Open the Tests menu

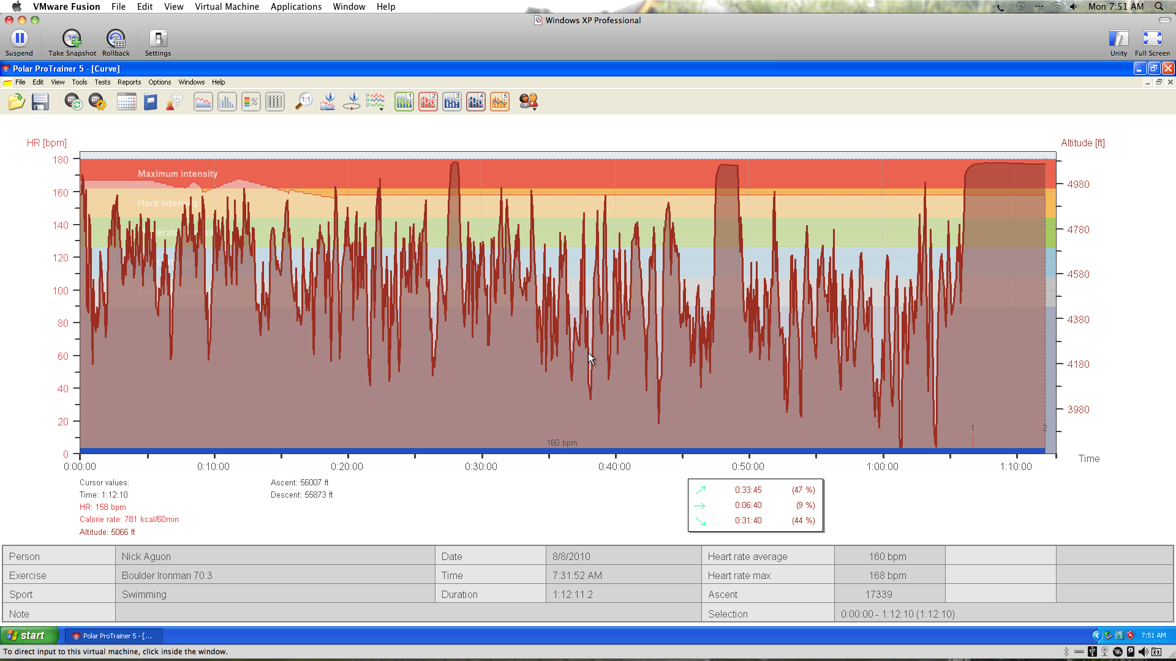pos(102,82)
